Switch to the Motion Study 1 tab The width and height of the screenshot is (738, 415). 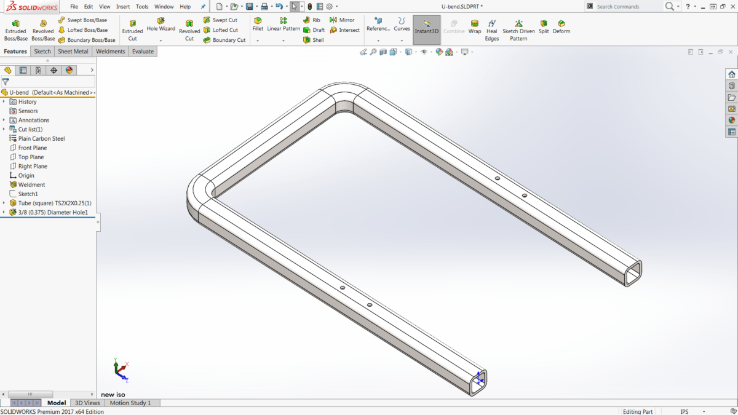point(131,403)
